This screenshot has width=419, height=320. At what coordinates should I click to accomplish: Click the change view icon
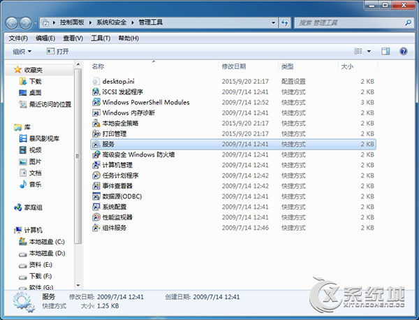pos(358,51)
